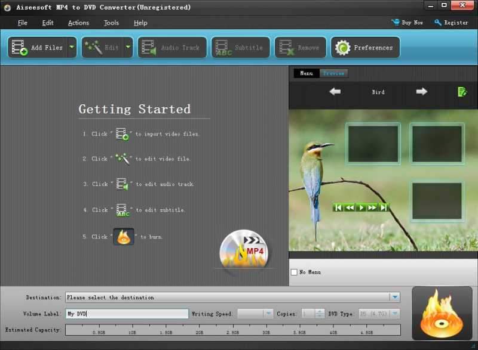This screenshot has width=478, height=350.
Task: Select the Preview tab
Action: tap(333, 73)
